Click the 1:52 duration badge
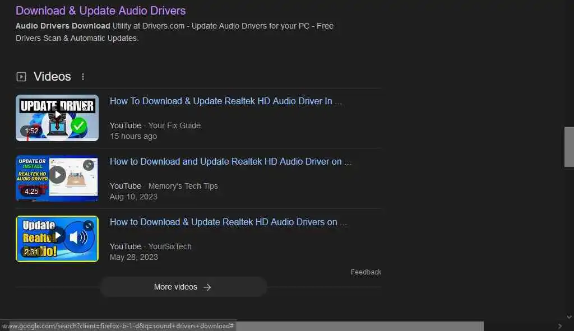The width and height of the screenshot is (574, 331). click(31, 131)
